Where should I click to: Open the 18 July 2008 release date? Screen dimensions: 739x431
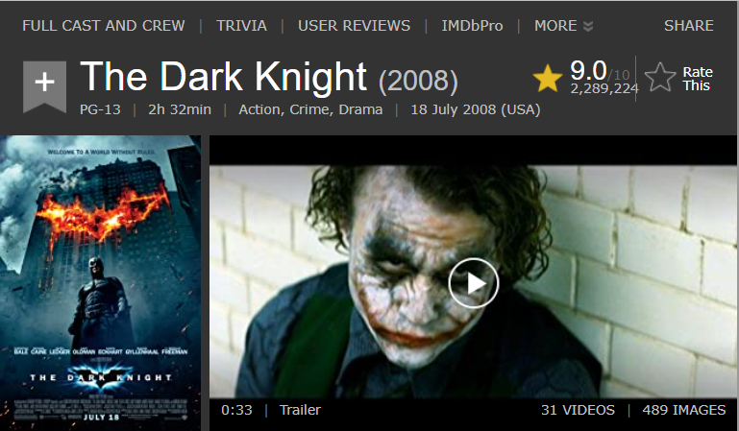476,109
